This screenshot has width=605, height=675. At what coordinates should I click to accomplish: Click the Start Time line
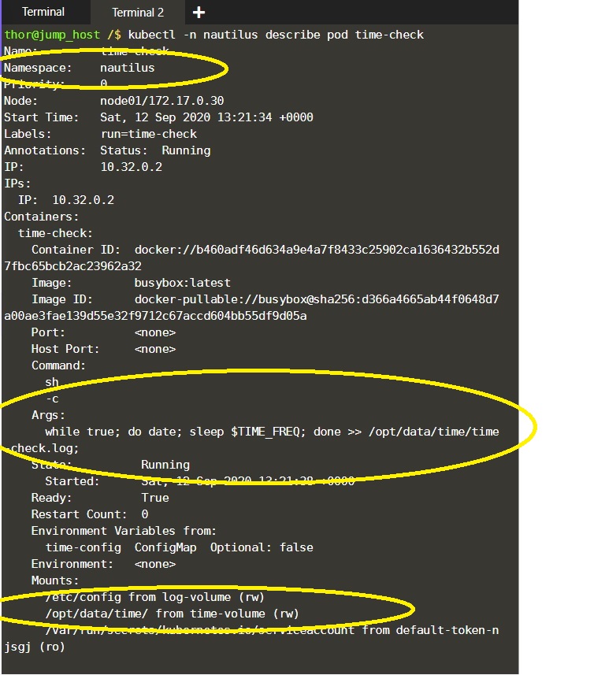coord(158,117)
